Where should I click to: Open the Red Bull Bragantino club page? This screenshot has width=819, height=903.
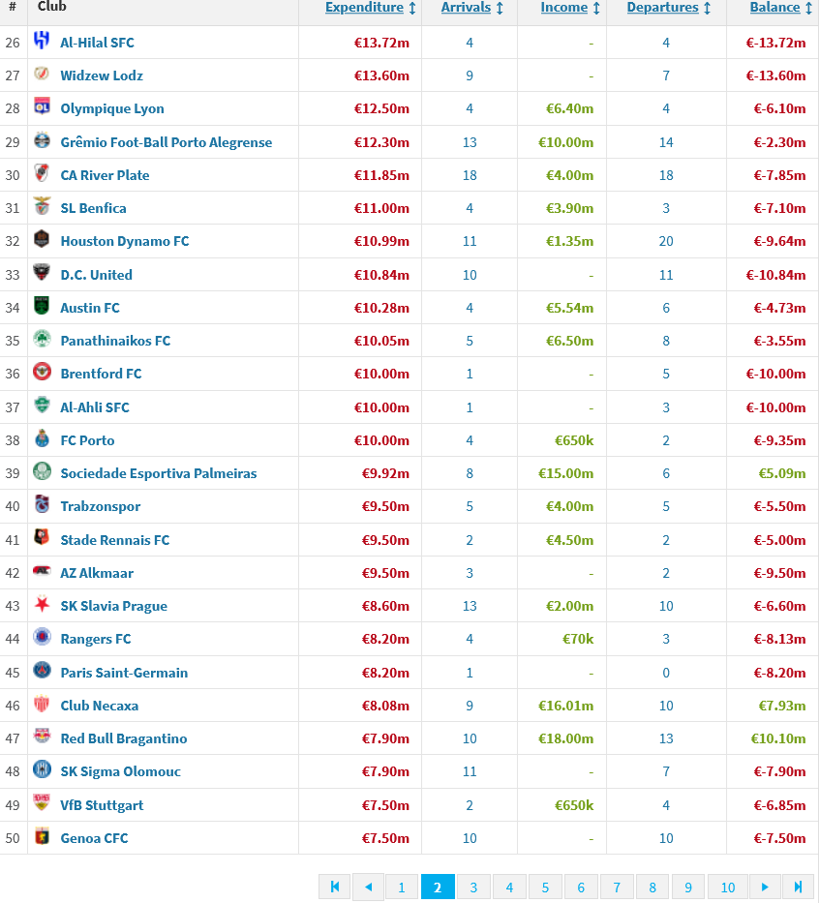click(x=124, y=738)
